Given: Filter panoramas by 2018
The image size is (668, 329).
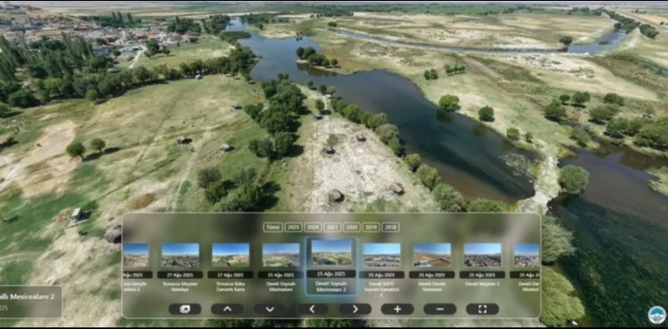Looking at the screenshot, I should tap(391, 228).
